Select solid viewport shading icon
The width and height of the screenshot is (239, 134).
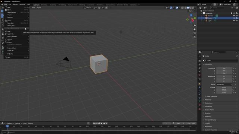pos(188,8)
